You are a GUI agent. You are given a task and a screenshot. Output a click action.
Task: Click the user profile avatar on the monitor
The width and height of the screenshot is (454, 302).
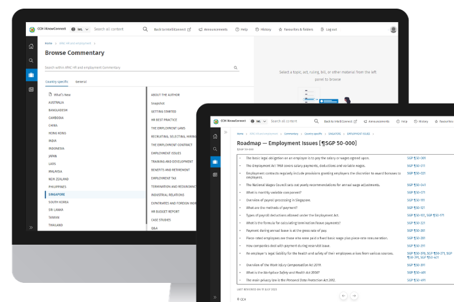coord(393,29)
